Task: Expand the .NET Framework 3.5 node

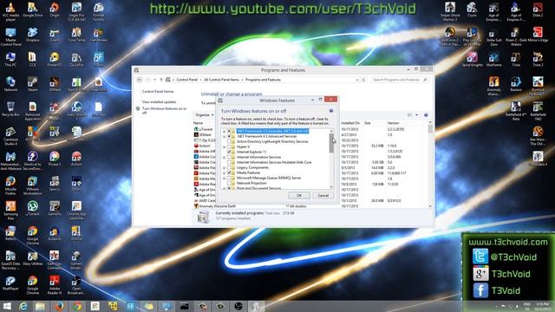Action: (x=224, y=131)
